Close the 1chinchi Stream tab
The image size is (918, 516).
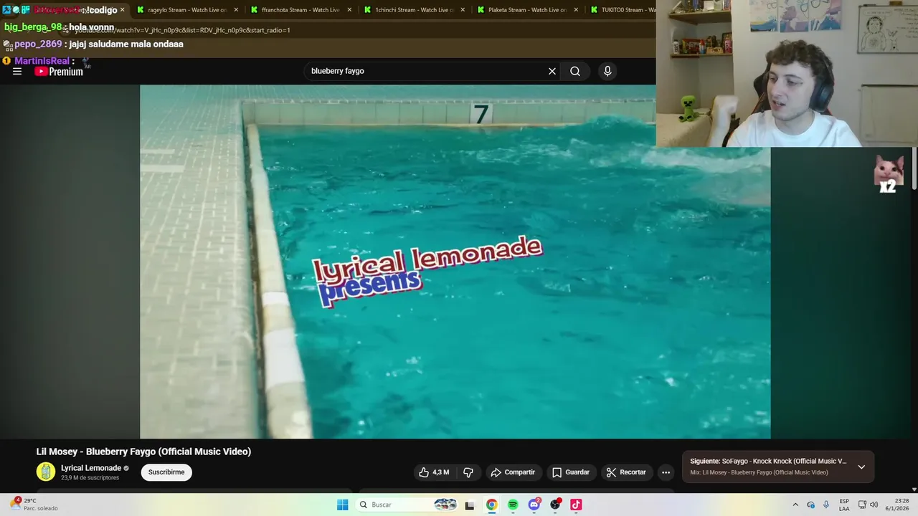tap(463, 10)
